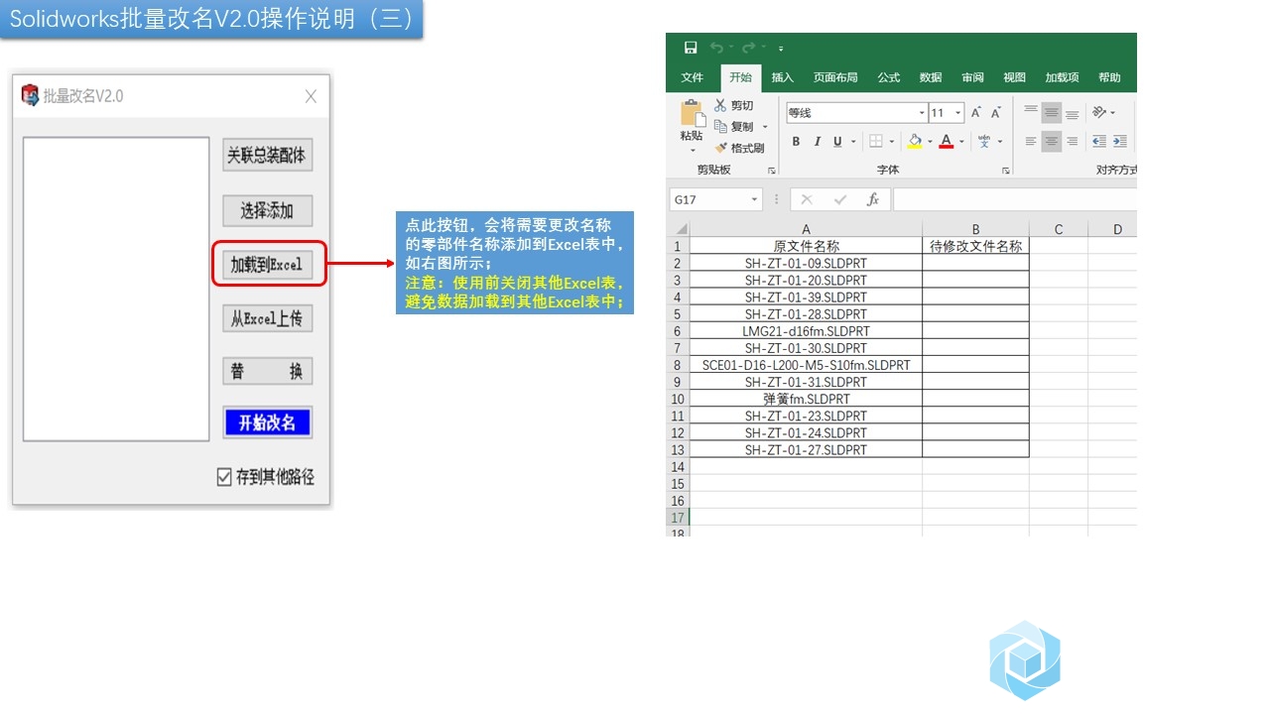Click the undo arrow in Excel
Viewport: 1270px width, 714px height.
716,48
